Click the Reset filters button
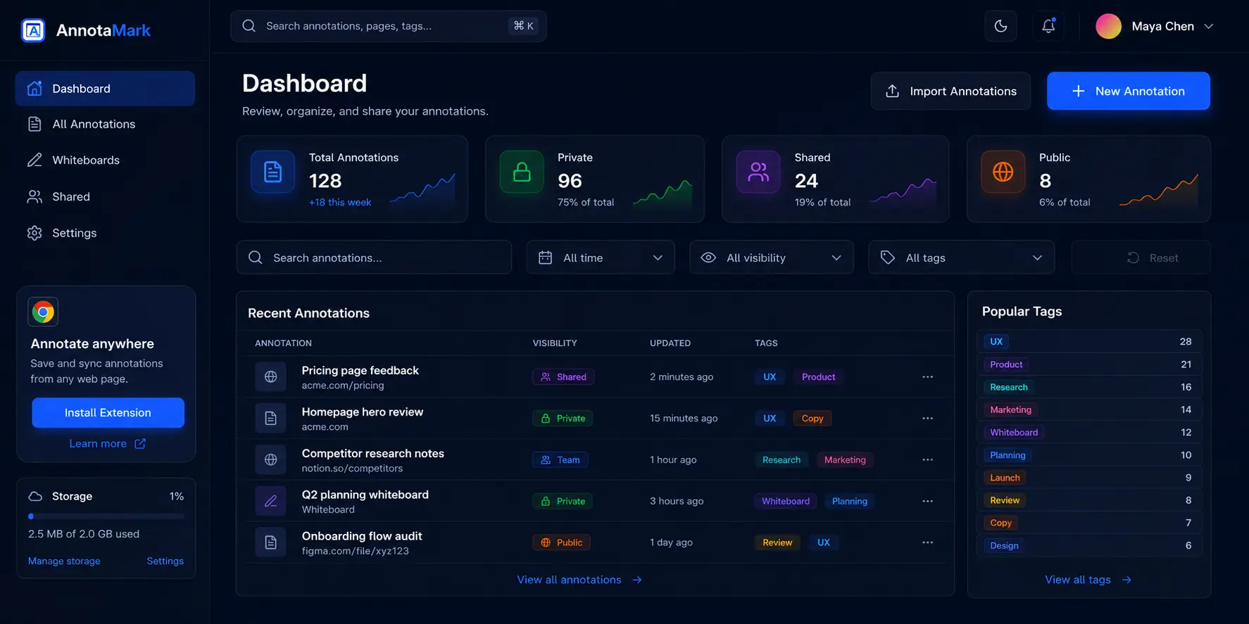Image resolution: width=1249 pixels, height=624 pixels. [x=1141, y=257]
